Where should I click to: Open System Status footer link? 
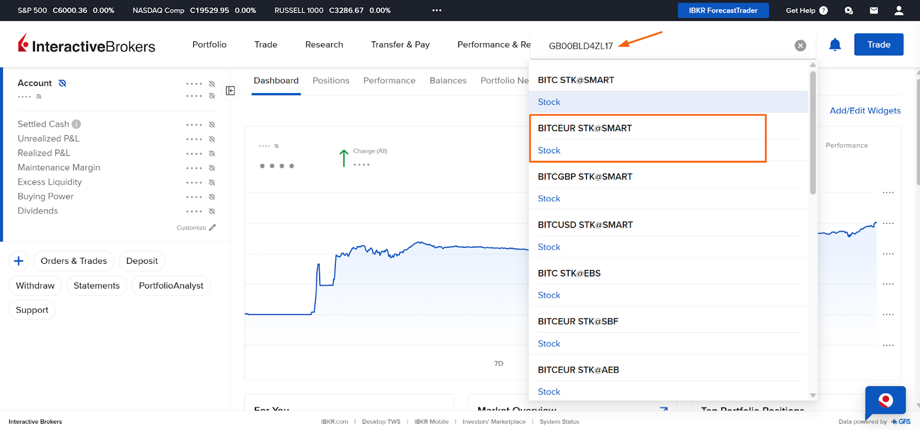(559, 421)
